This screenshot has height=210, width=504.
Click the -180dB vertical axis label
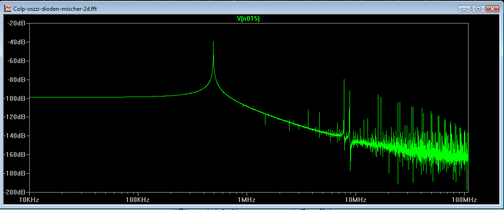pyautogui.click(x=14, y=173)
